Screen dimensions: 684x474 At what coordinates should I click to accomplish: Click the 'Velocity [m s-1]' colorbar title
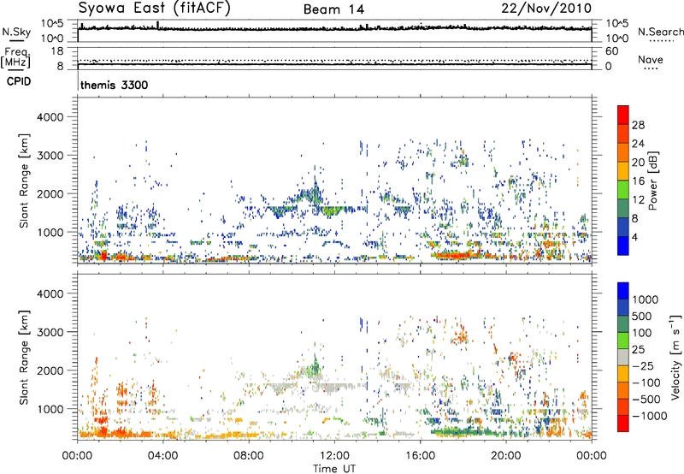(675, 357)
